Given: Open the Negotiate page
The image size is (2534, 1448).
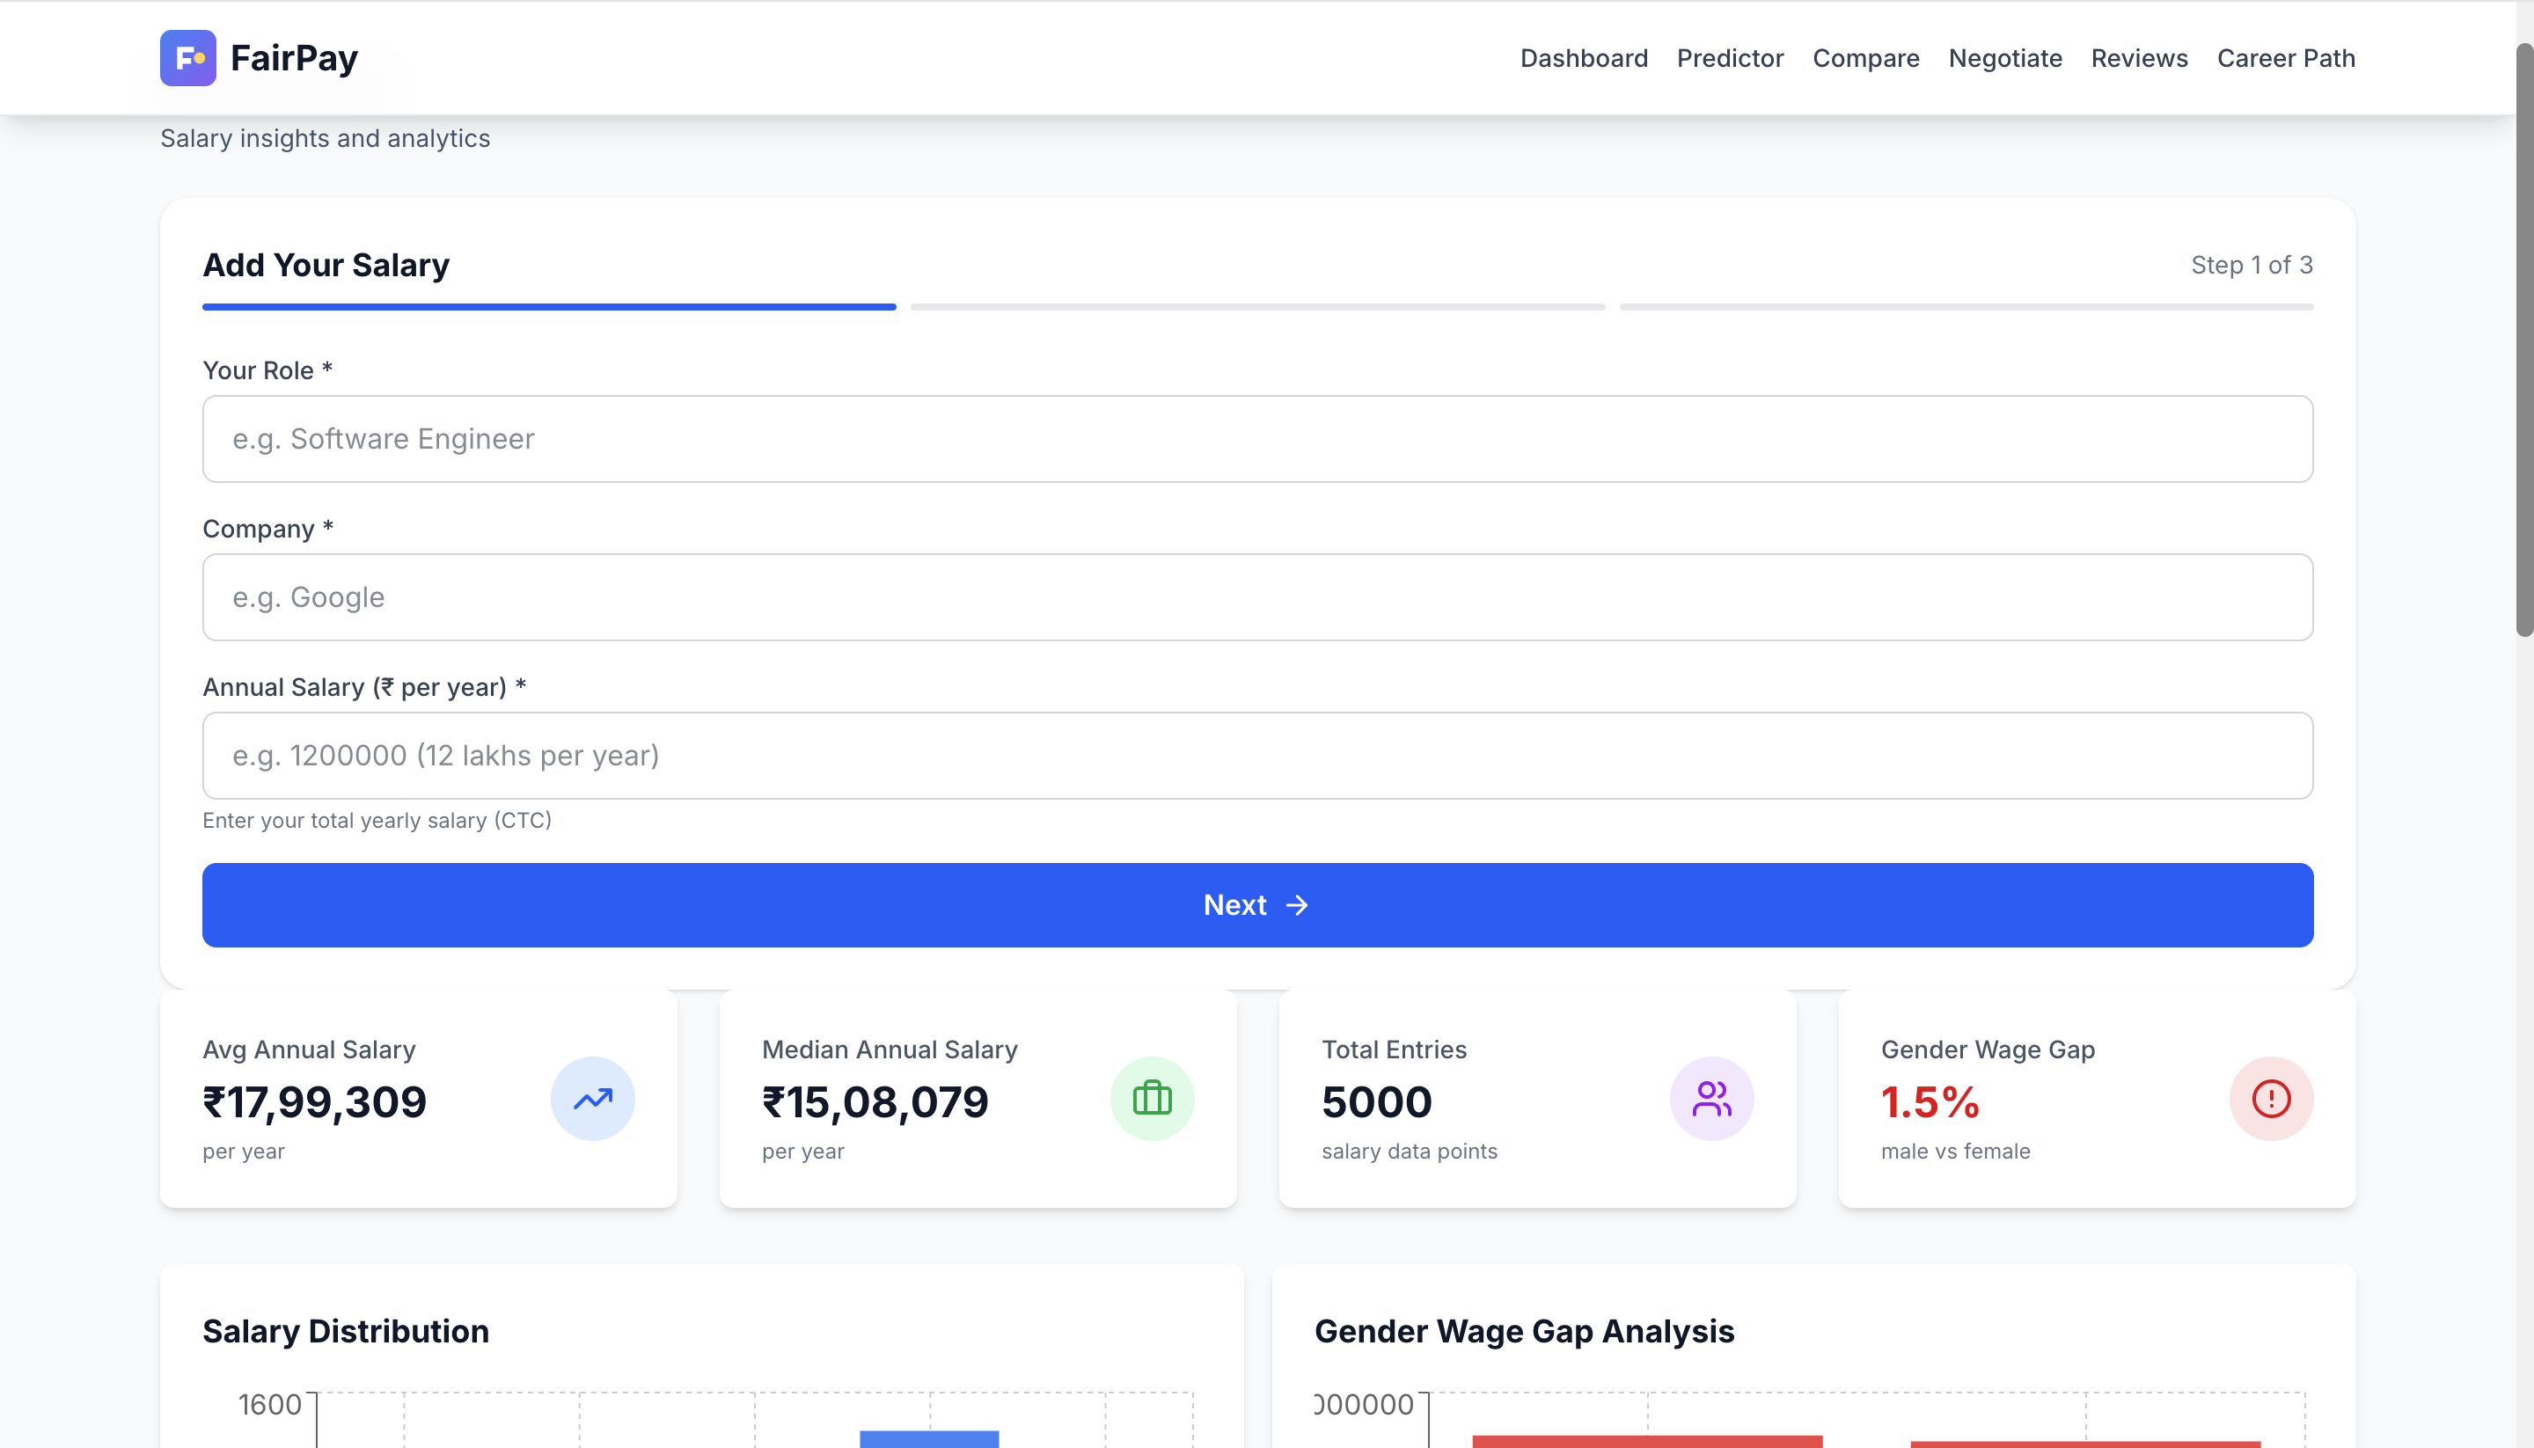Looking at the screenshot, I should click(x=2005, y=58).
